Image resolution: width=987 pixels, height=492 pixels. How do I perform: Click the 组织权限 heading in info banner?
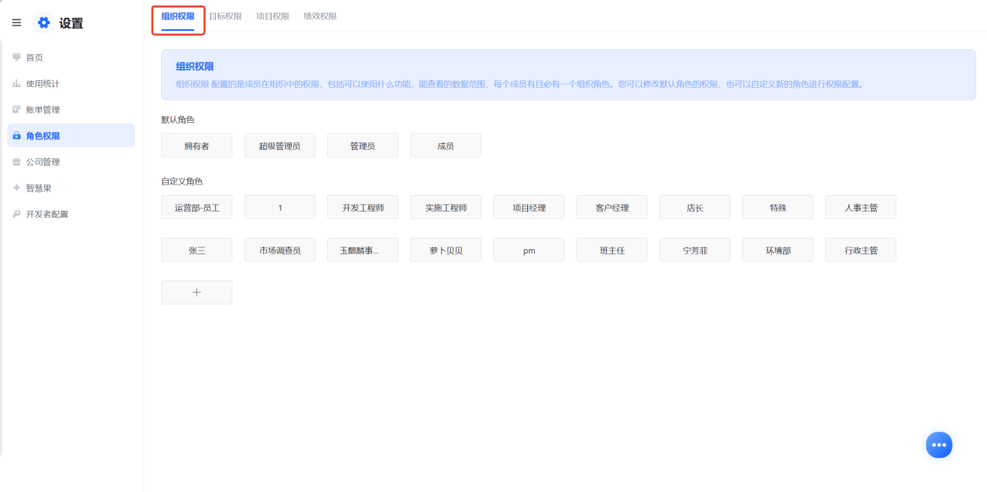(195, 67)
